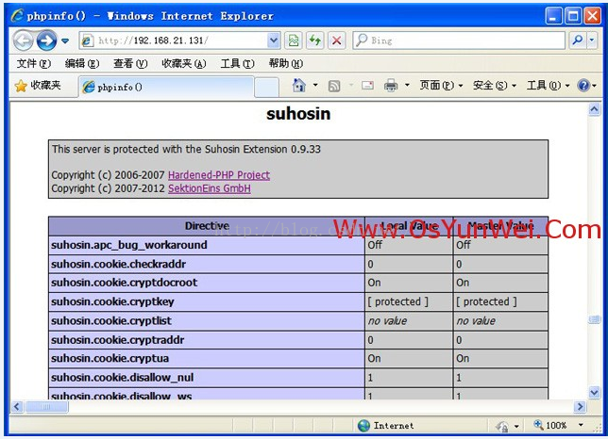Click the suhosin.cookie.disallow_nul directive cell

coord(207,378)
